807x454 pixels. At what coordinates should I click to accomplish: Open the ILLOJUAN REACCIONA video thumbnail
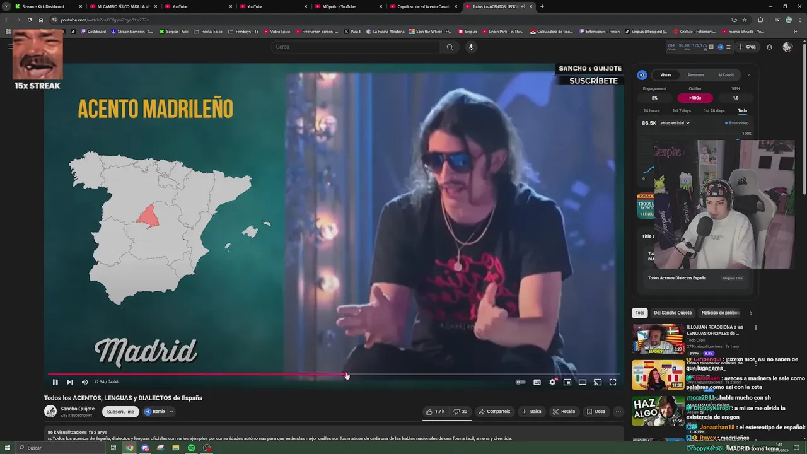click(658, 339)
